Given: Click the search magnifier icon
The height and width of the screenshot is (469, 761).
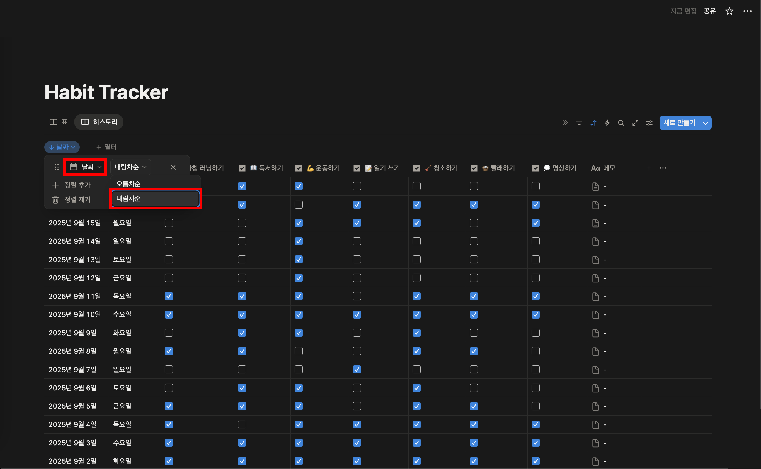Looking at the screenshot, I should 621,123.
